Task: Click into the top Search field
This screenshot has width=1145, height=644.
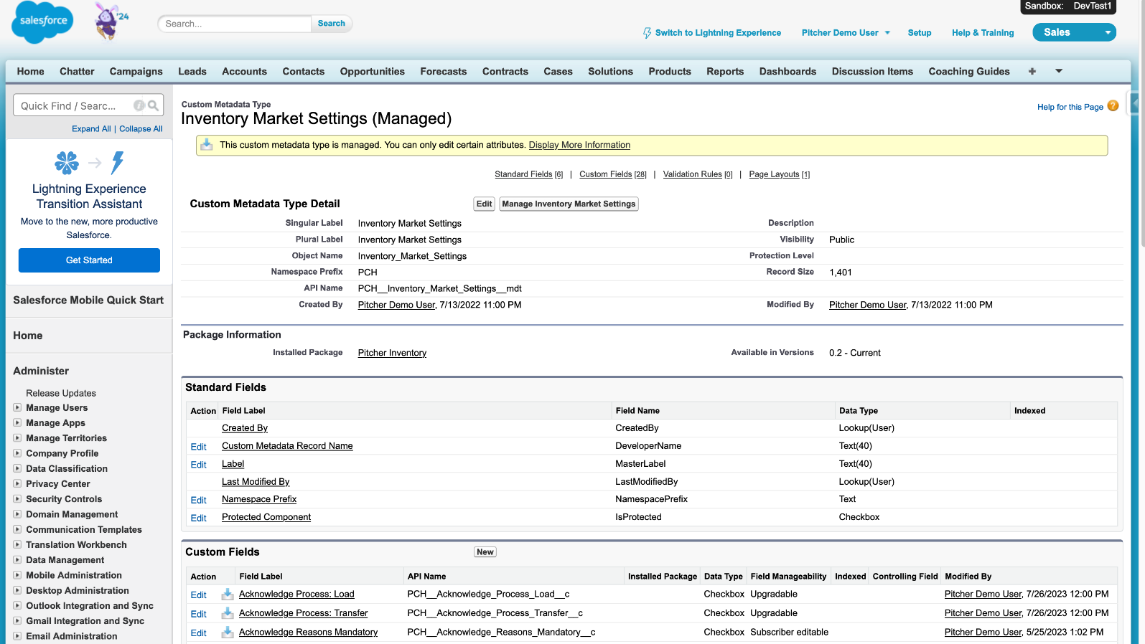Action: point(235,24)
